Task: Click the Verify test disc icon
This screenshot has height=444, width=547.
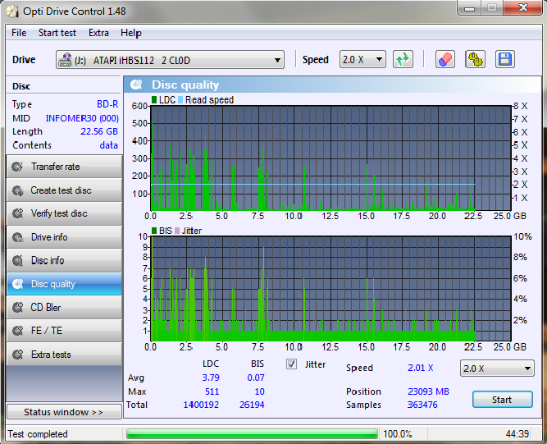Action: click(x=17, y=213)
